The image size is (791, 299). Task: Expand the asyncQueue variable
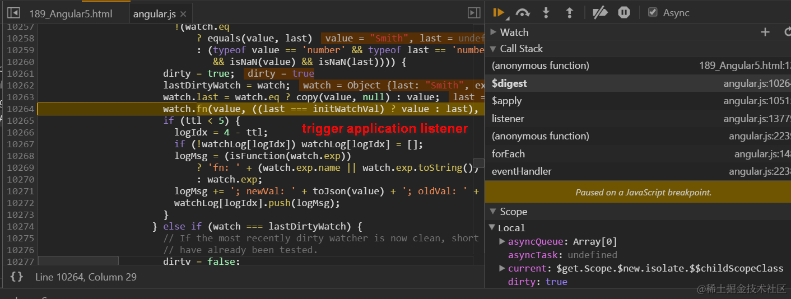(x=502, y=241)
